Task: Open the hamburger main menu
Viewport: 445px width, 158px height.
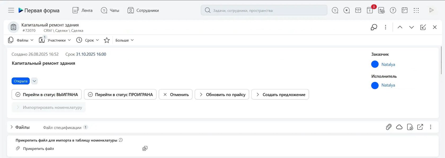Action: (11, 10)
